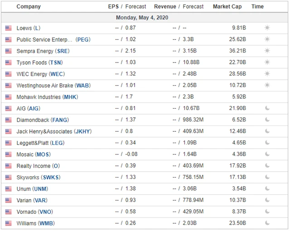Click the sun icon in the Sempra Energy row
The height and width of the screenshot is (231, 290).
pyautogui.click(x=267, y=51)
